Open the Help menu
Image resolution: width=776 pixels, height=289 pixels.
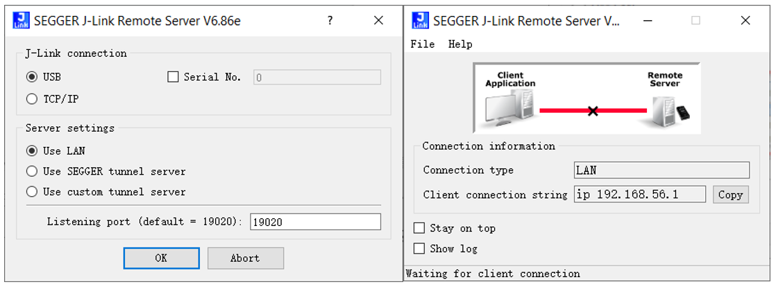460,44
